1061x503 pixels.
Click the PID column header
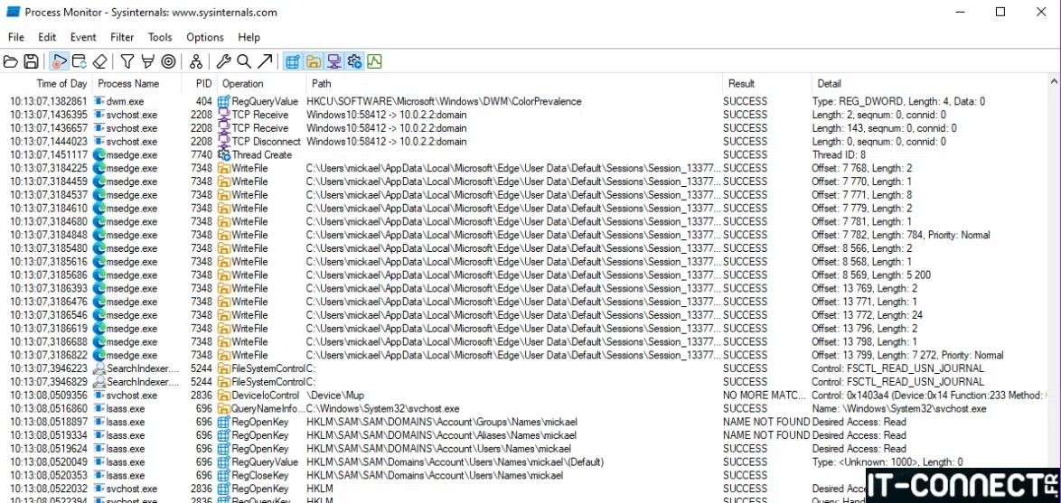200,84
